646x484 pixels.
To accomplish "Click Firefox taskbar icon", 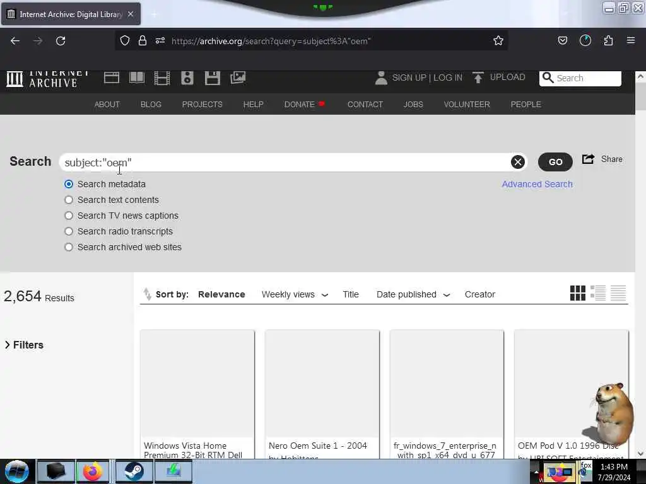I will [x=93, y=471].
